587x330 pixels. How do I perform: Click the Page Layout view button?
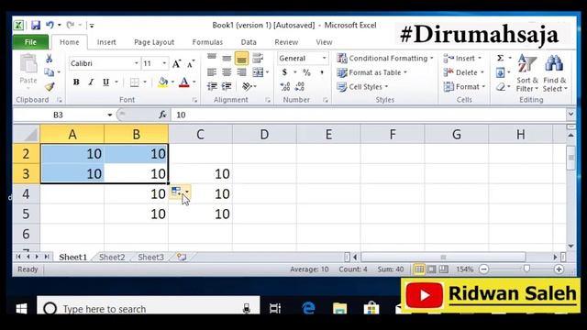pos(431,269)
